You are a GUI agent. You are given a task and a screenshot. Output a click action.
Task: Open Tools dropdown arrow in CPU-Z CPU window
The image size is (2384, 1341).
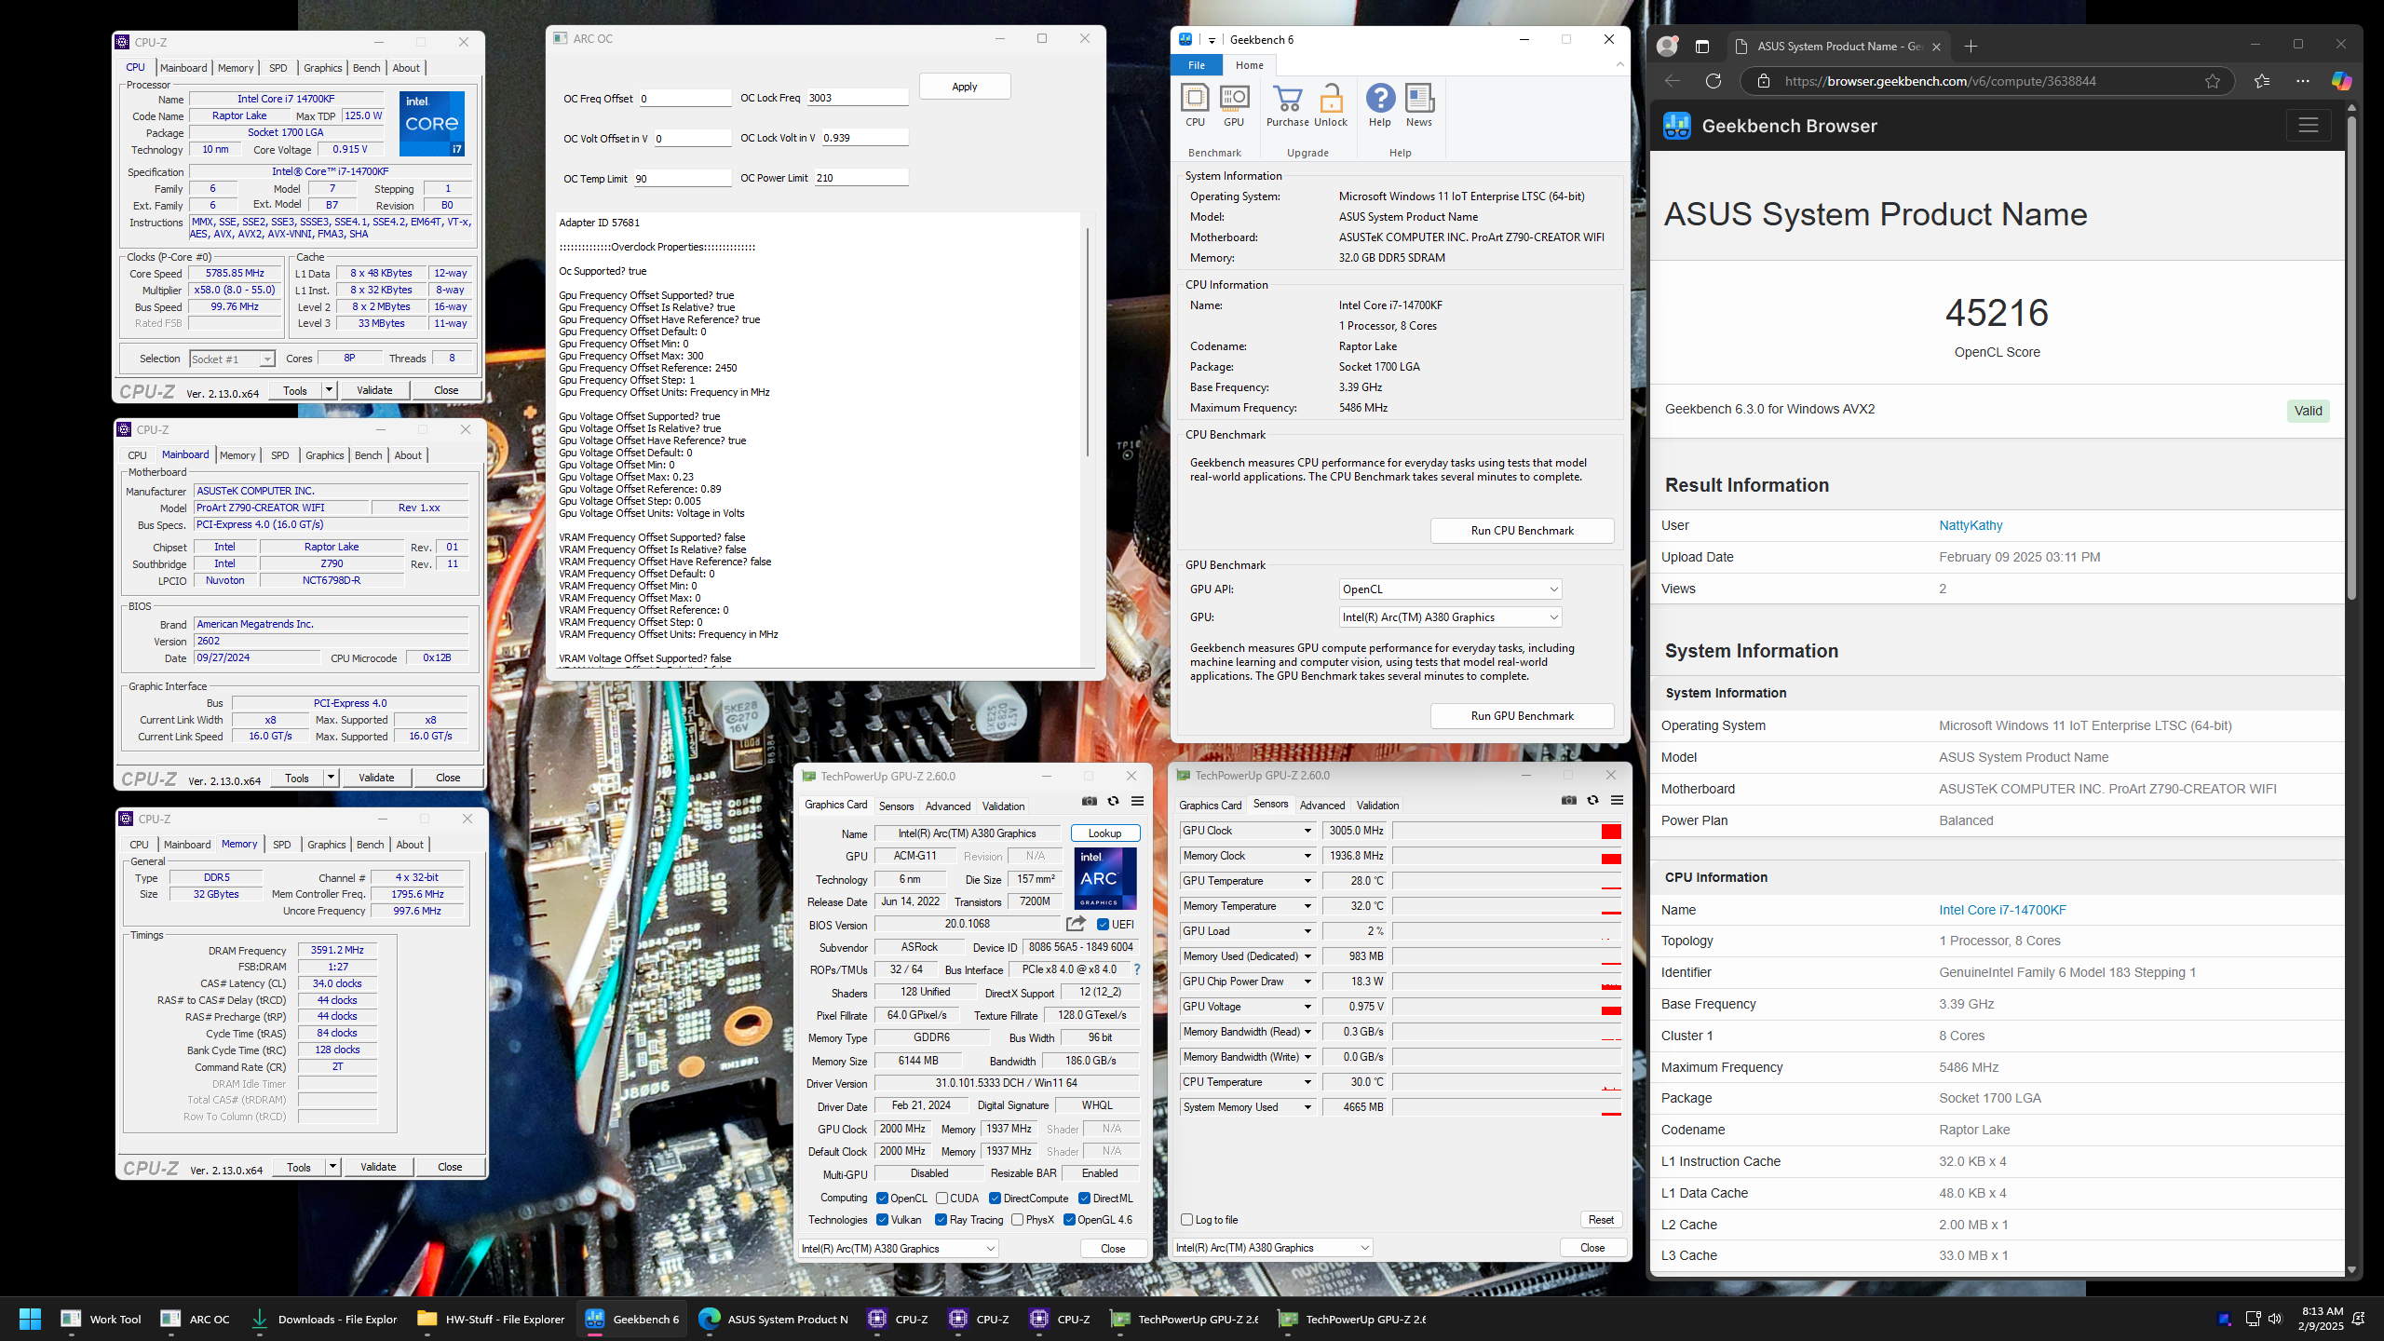[x=329, y=390]
